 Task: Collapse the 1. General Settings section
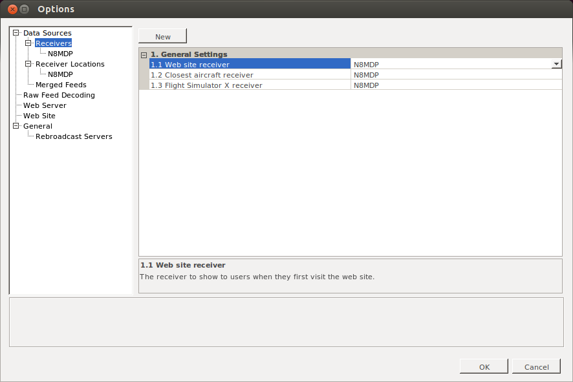[x=144, y=55]
